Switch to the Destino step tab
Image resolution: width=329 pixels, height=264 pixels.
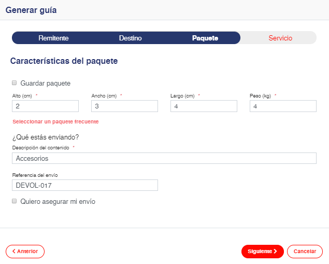click(130, 38)
